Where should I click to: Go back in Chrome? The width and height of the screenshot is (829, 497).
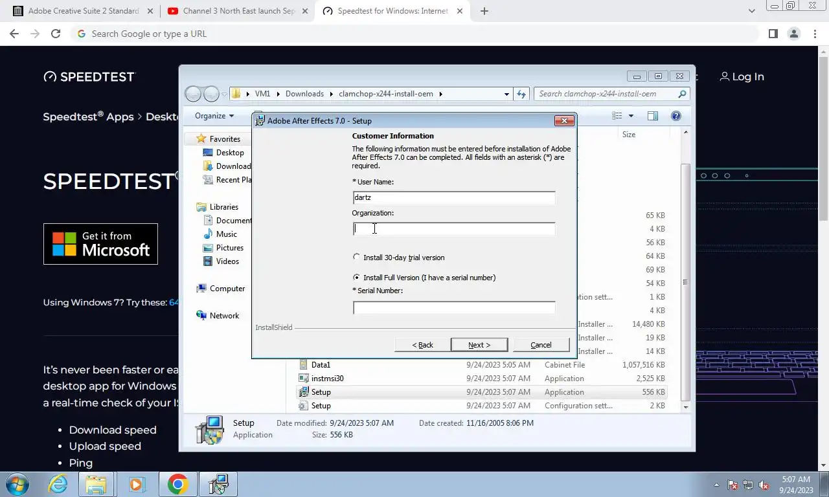pos(14,34)
